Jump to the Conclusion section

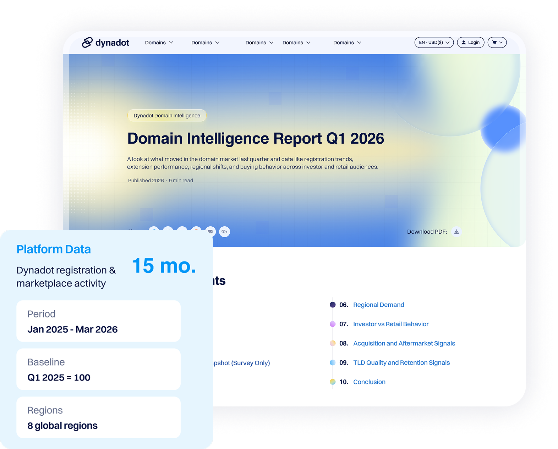tap(369, 382)
